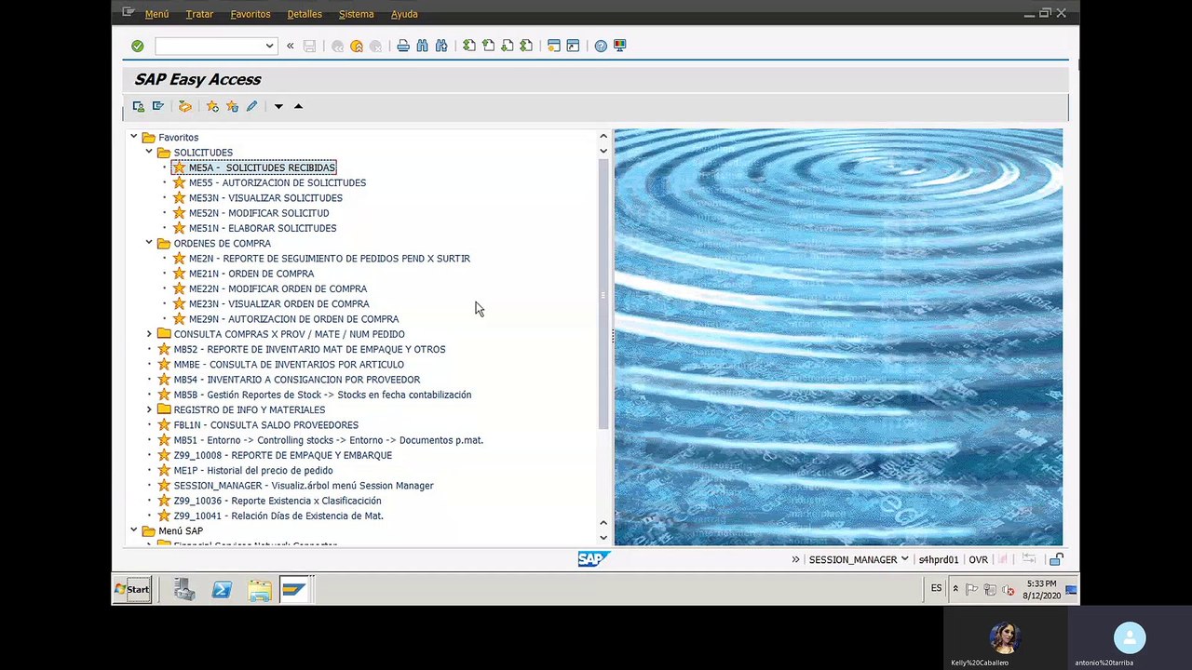1192x670 pixels.
Task: Click the Previous Page navigation icon
Action: [488, 46]
